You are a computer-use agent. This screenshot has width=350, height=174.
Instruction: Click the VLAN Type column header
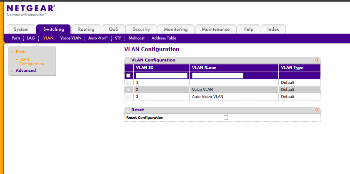[300, 68]
